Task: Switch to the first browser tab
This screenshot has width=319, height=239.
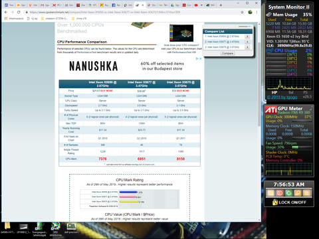Action: point(9,5)
